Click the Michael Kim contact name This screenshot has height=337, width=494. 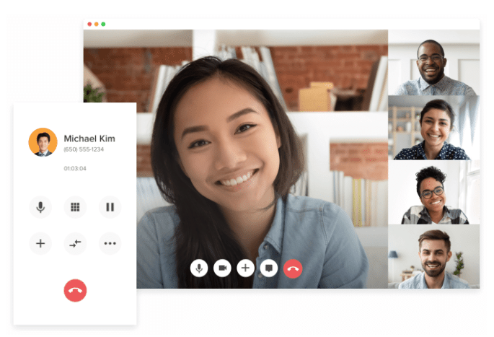tap(89, 139)
